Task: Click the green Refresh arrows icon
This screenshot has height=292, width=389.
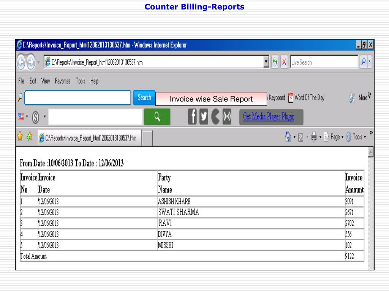Action: pos(275,62)
